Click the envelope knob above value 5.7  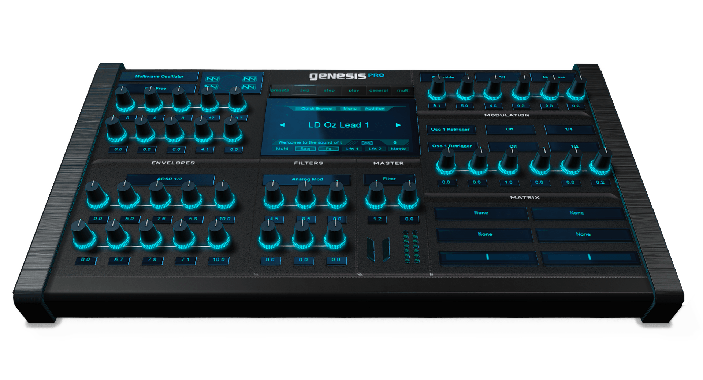click(118, 235)
